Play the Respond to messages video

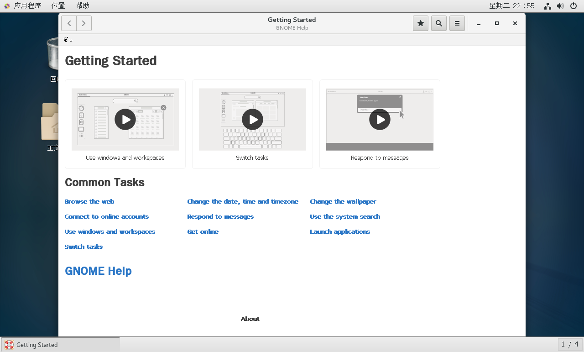[380, 120]
